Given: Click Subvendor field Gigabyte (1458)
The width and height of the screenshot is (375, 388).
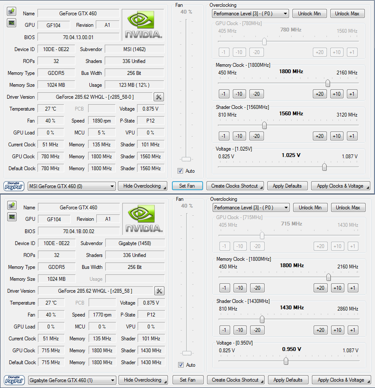Looking at the screenshot, I should [135, 243].
